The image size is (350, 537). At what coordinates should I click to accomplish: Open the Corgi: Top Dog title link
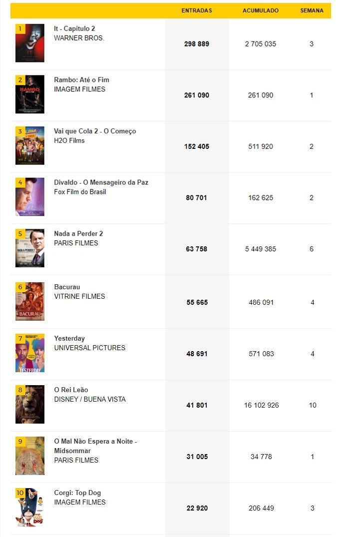(77, 493)
